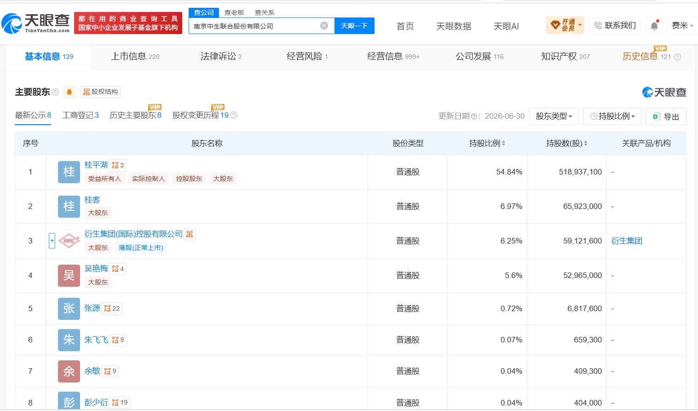The height and width of the screenshot is (411, 698).
Task: Open the 费米 user account dropdown
Action: (x=682, y=26)
